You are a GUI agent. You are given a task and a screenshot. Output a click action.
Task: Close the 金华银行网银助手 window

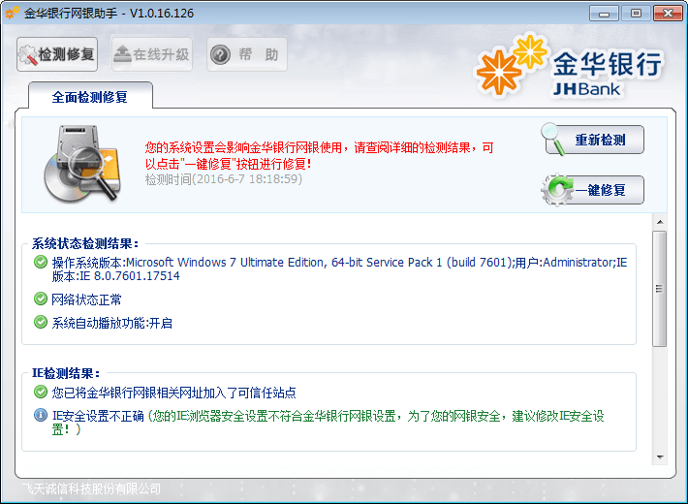point(668,14)
